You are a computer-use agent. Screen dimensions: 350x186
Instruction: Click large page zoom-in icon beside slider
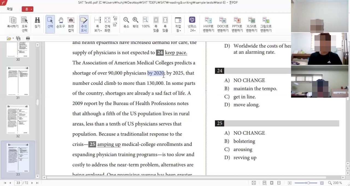[322, 183]
